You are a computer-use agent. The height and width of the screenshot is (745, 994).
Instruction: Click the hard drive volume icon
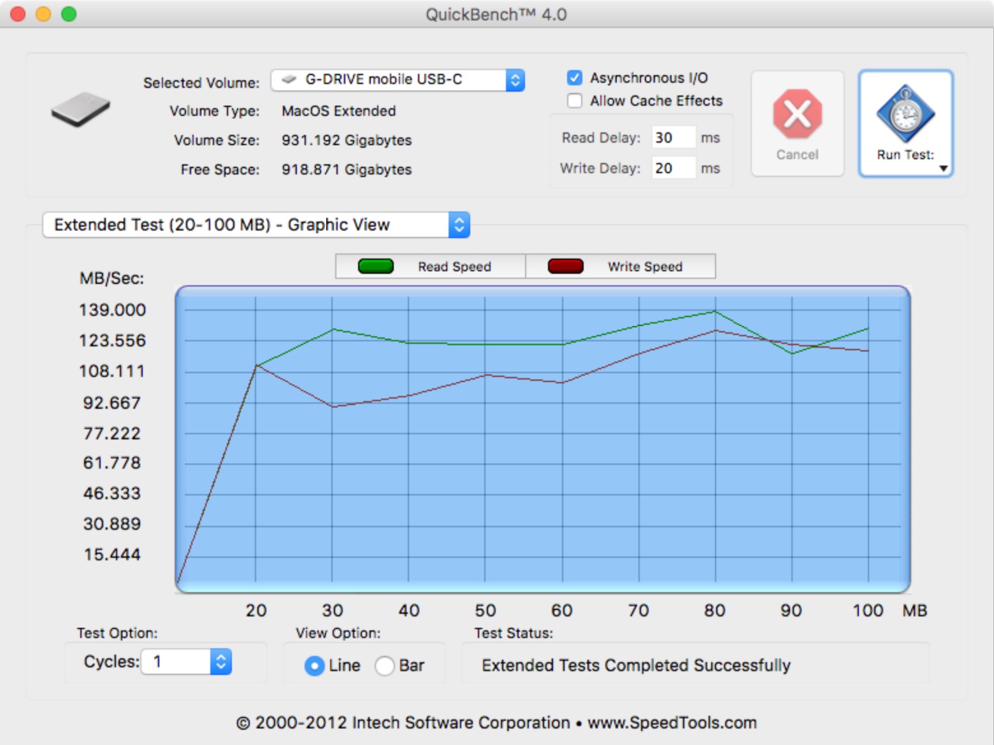click(x=81, y=110)
